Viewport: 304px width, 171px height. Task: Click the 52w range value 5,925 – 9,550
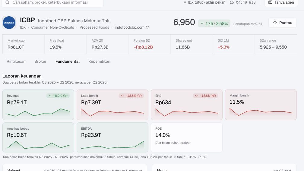[x=273, y=47]
